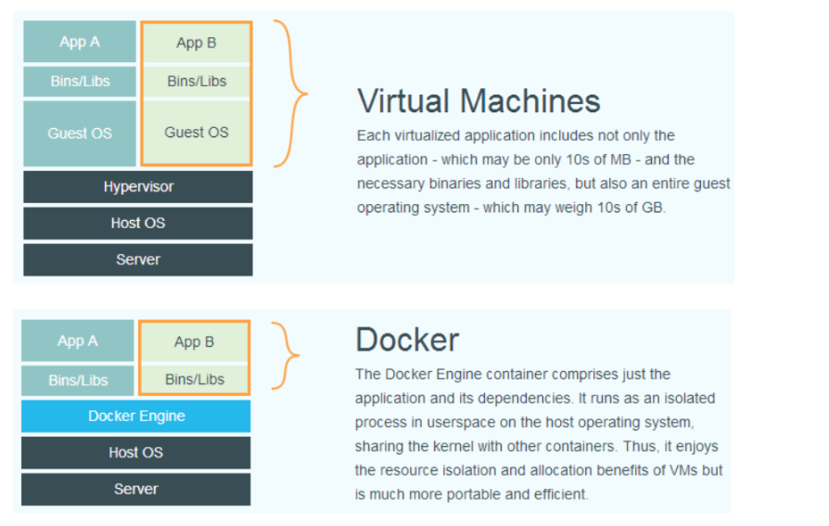Click text 'The Docker Engine container comprises just the'
This screenshot has width=829, height=526.
tap(513, 375)
